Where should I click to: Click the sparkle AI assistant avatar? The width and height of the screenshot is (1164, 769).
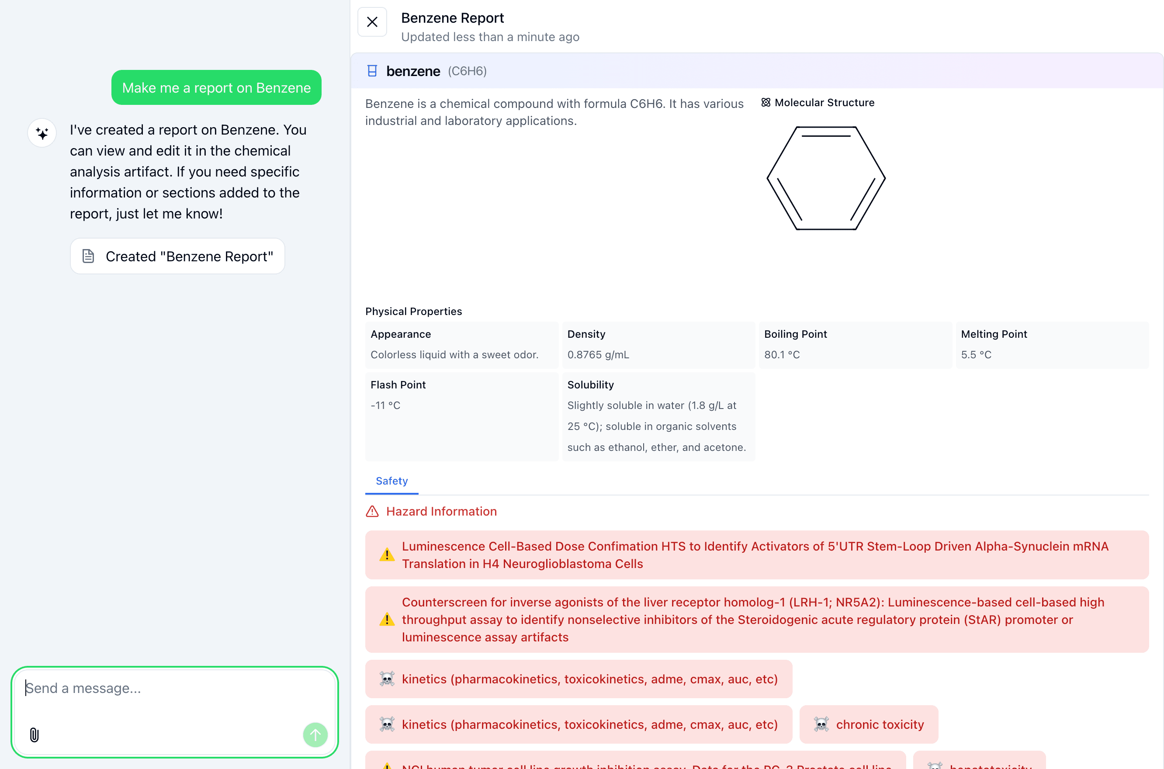click(x=42, y=132)
